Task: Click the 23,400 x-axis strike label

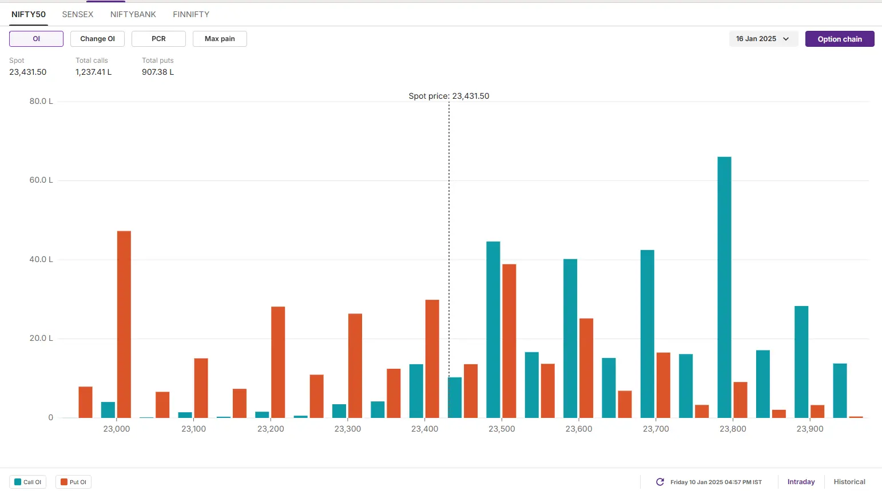Action: point(425,429)
